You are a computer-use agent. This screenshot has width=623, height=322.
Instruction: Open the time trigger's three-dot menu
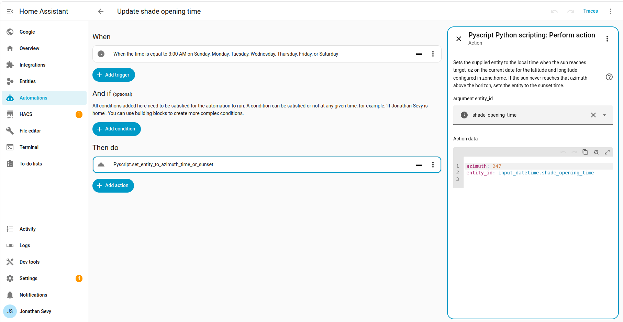pos(433,54)
